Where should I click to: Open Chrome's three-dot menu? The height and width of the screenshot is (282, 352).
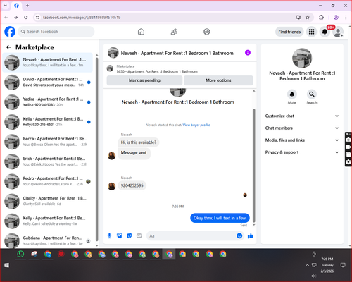346,17
